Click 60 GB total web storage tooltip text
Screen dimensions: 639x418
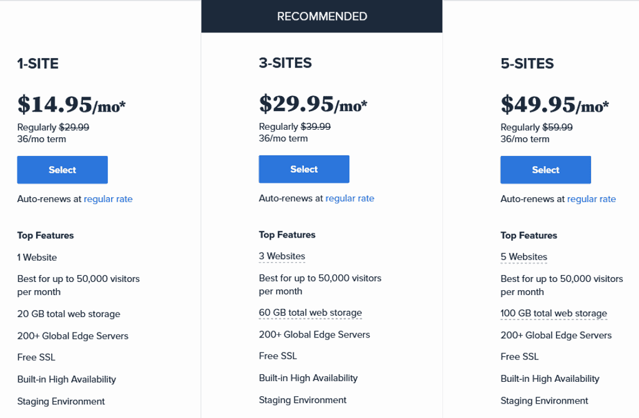pos(311,313)
